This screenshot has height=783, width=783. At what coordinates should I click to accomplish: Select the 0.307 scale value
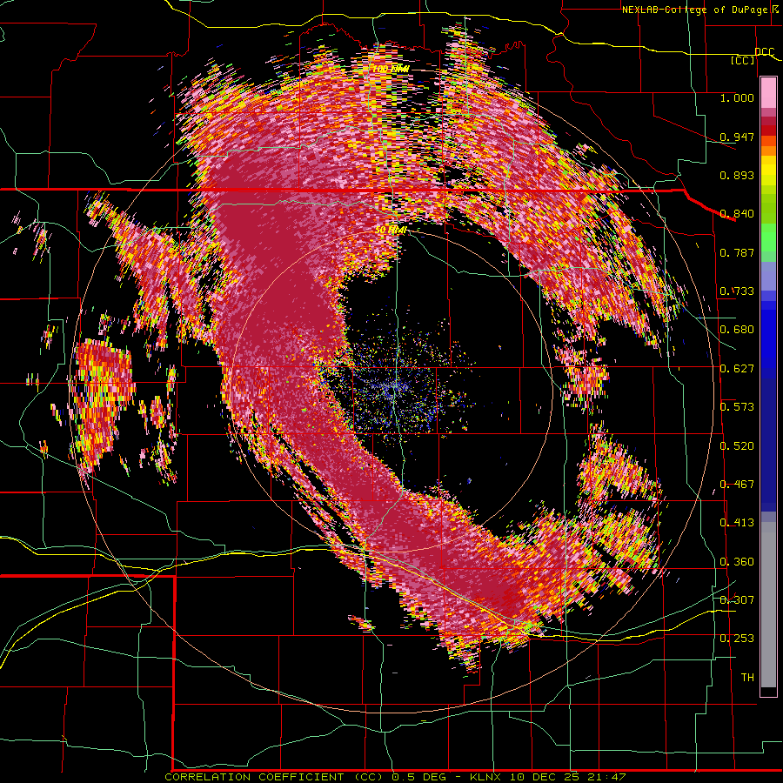coord(737,599)
